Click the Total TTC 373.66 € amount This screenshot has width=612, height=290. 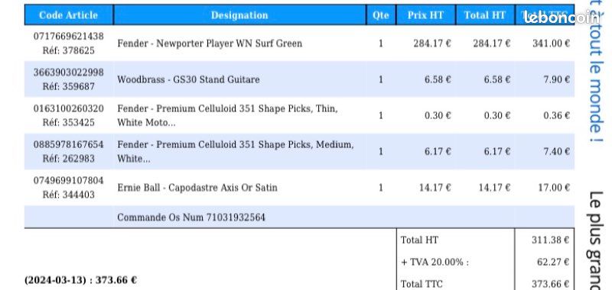coord(550,284)
